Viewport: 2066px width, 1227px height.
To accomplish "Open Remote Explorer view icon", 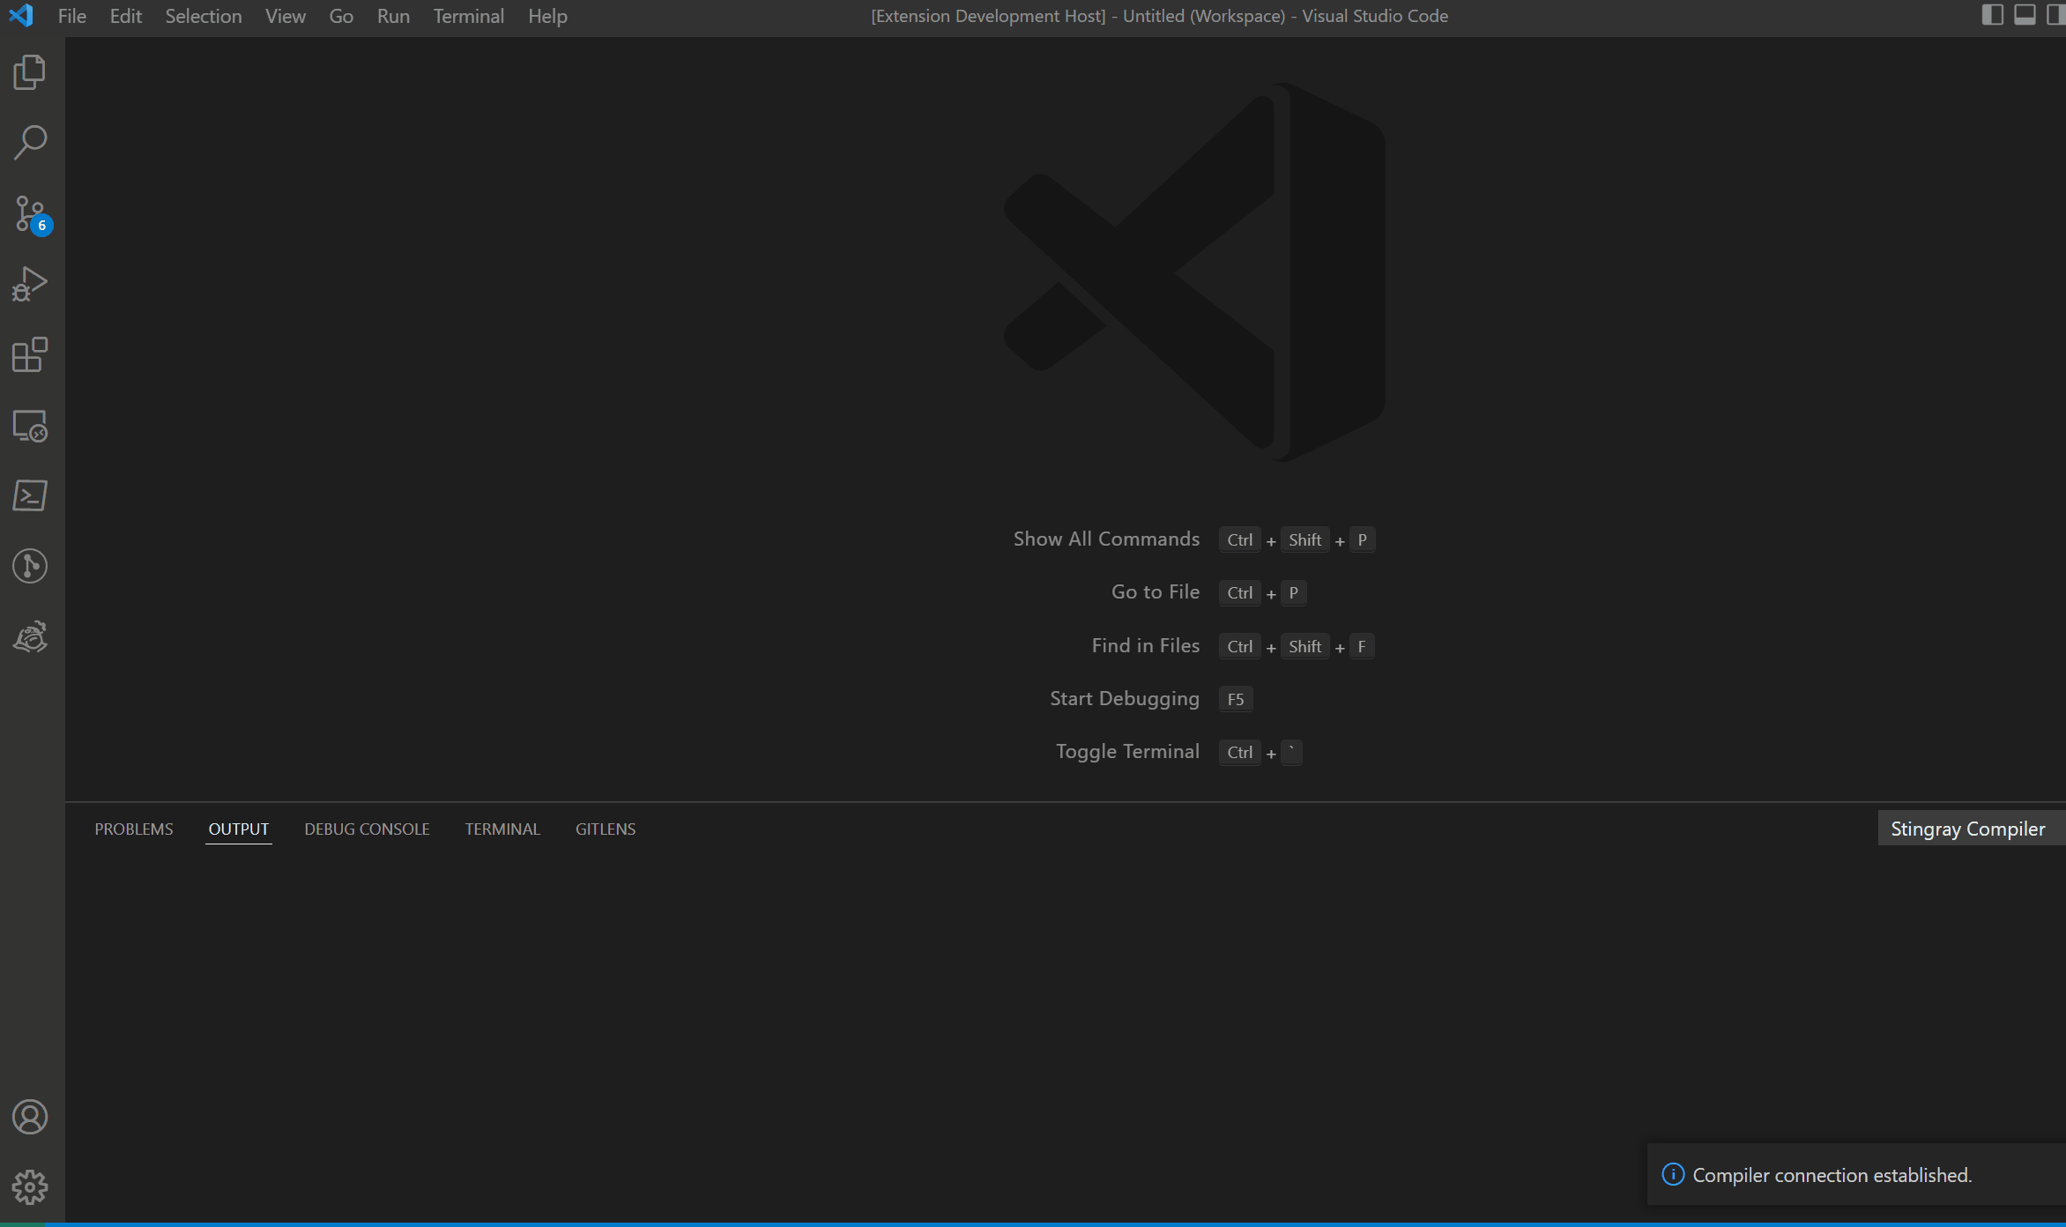I will [x=30, y=426].
